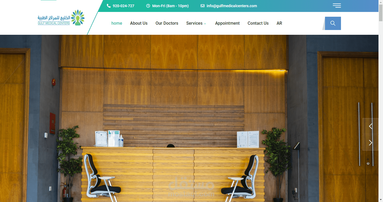The height and width of the screenshot is (202, 383).
Task: Click the phone icon in top bar
Action: (x=109, y=6)
